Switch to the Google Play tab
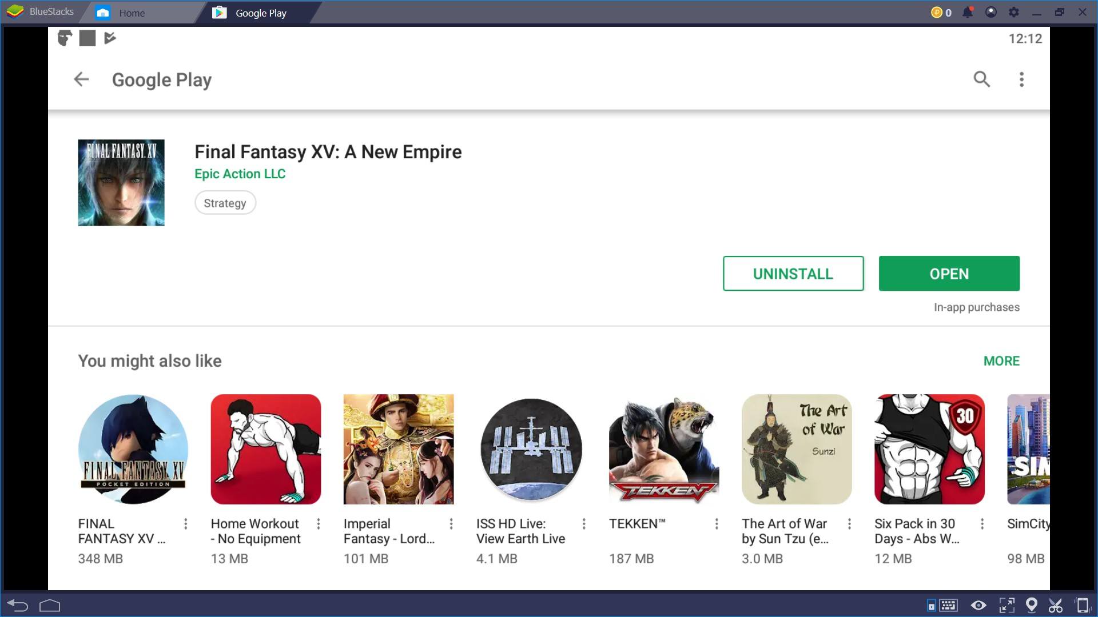This screenshot has height=617, width=1098. pos(258,13)
